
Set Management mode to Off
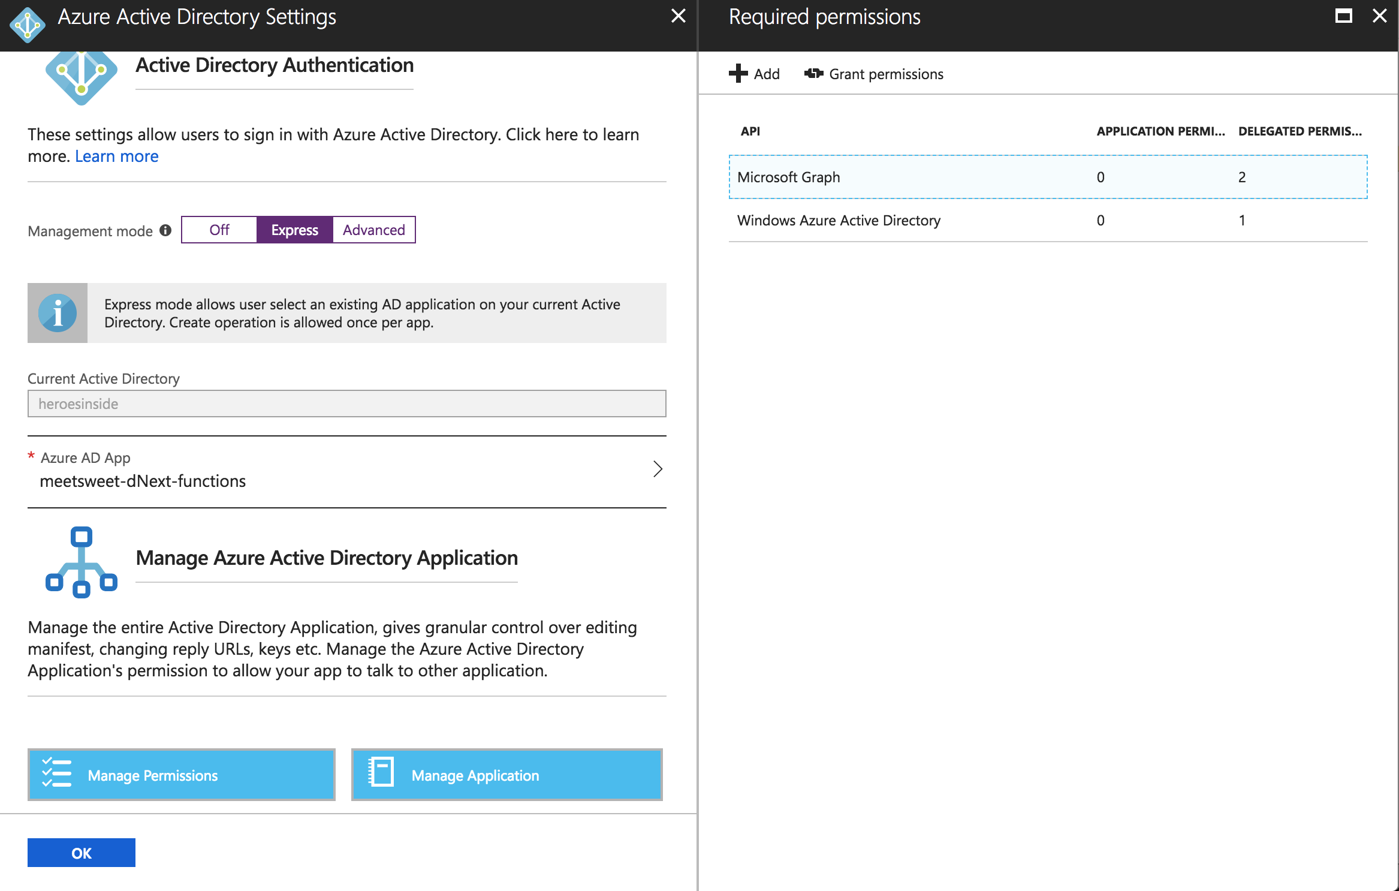pos(219,230)
